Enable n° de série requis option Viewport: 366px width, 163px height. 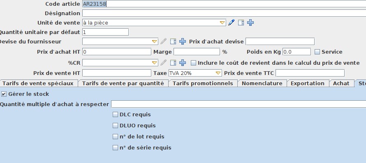click(x=115, y=148)
